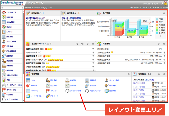
Task: Click the 案件情報 target icon in sidebar
Action: pyautogui.click(x=4, y=46)
